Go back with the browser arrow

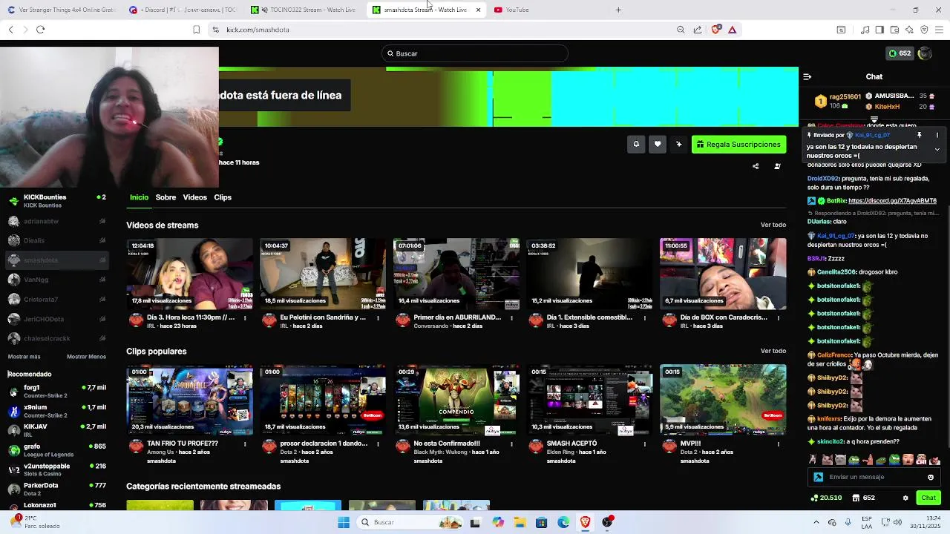pyautogui.click(x=10, y=30)
